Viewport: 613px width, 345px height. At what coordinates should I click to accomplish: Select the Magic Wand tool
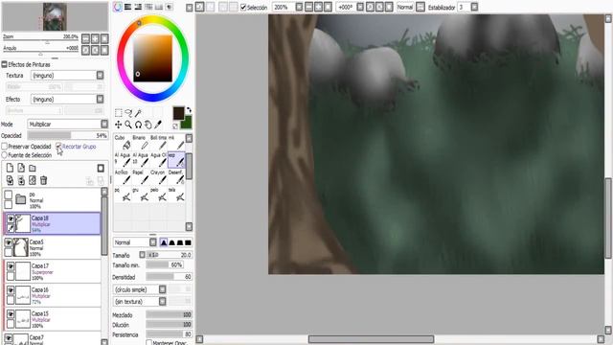point(138,113)
